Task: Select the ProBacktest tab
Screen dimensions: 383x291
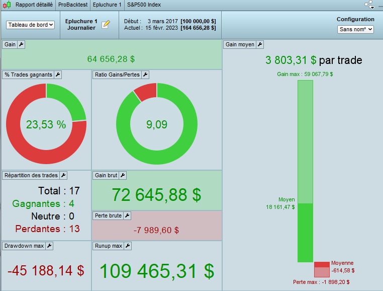Action: (x=73, y=5)
